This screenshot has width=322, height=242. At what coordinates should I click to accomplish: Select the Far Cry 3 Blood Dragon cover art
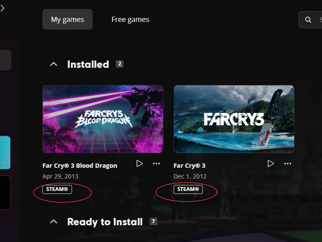(102, 119)
